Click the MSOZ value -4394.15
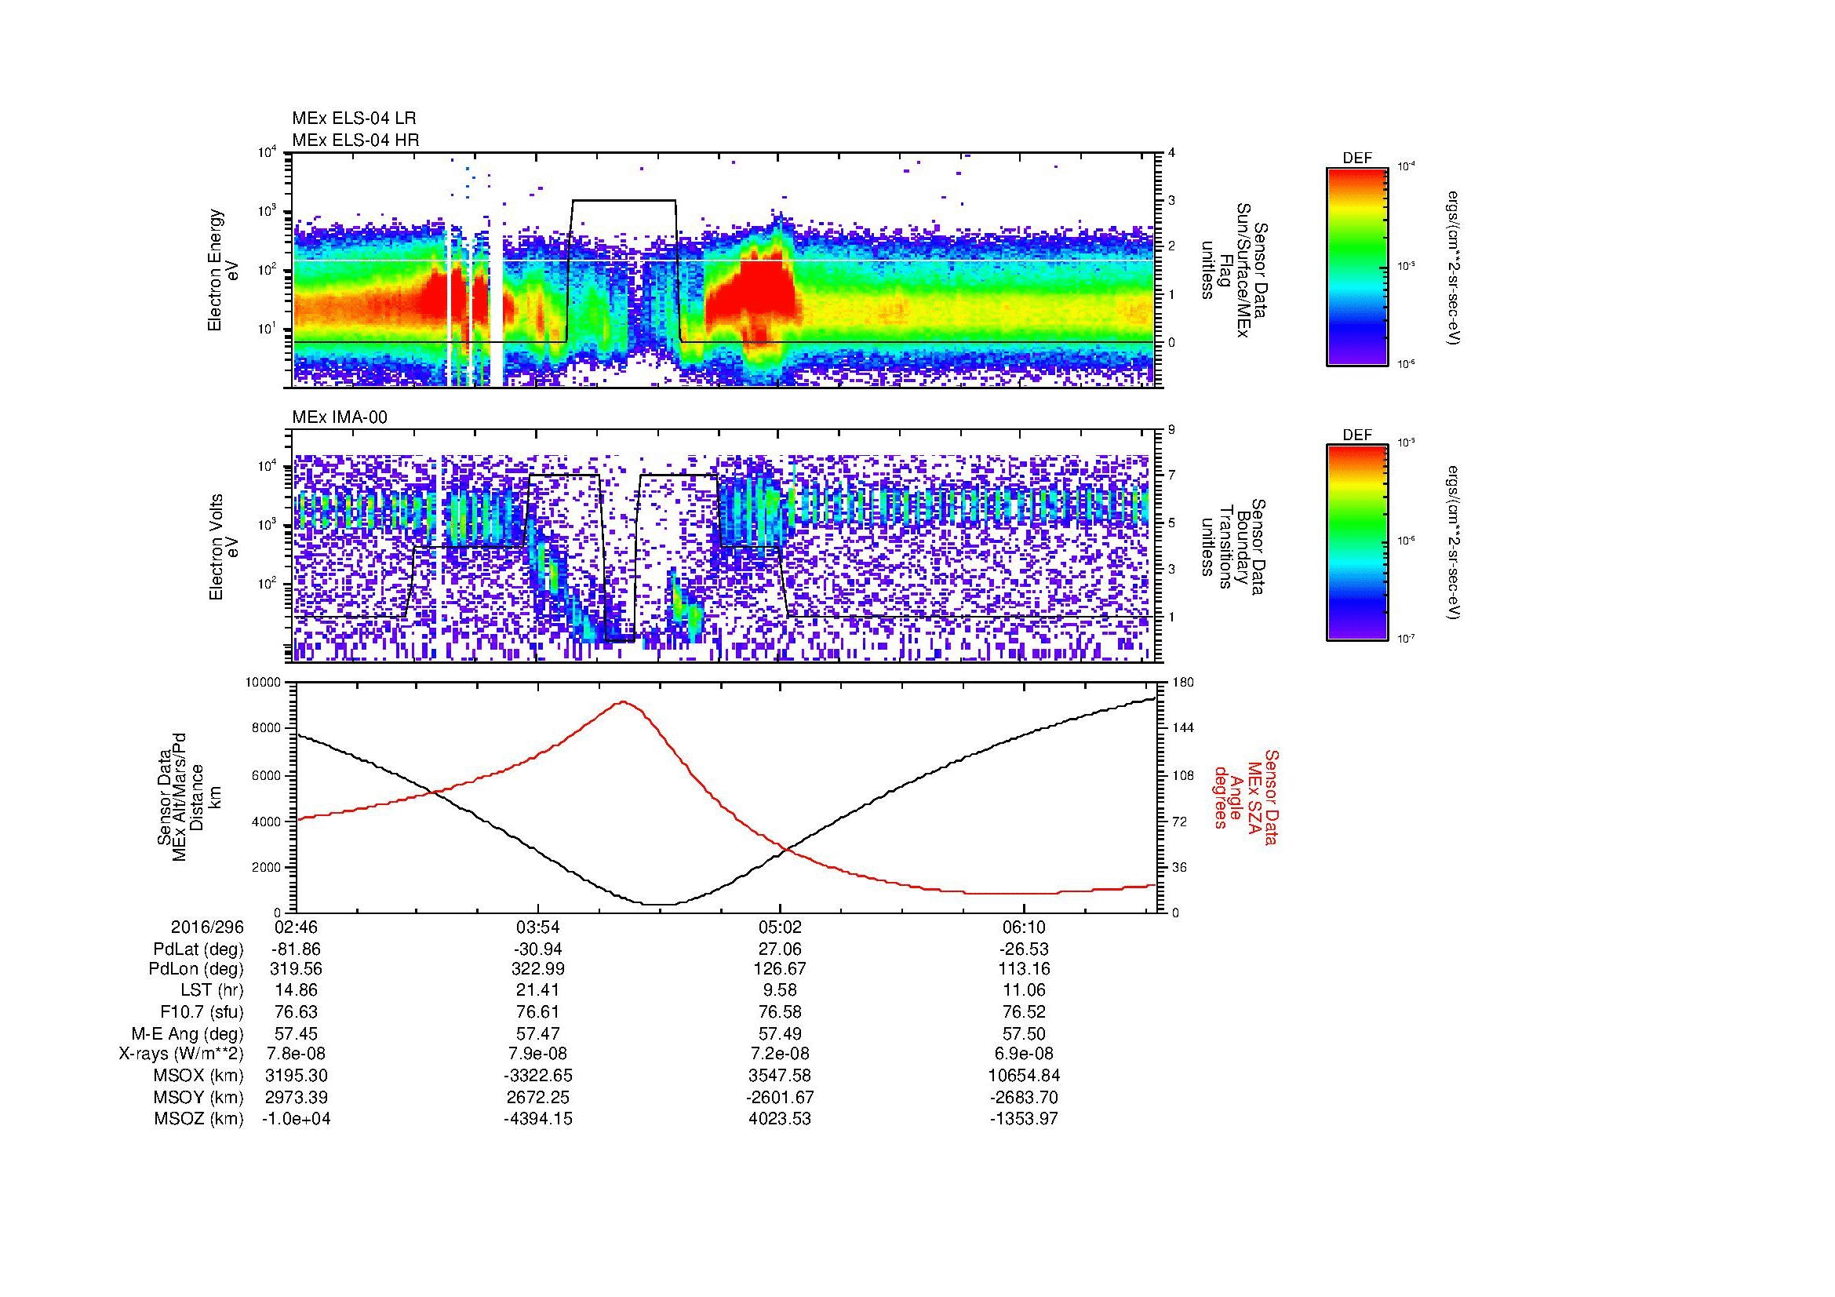This screenshot has width=1835, height=1297. (x=538, y=1120)
